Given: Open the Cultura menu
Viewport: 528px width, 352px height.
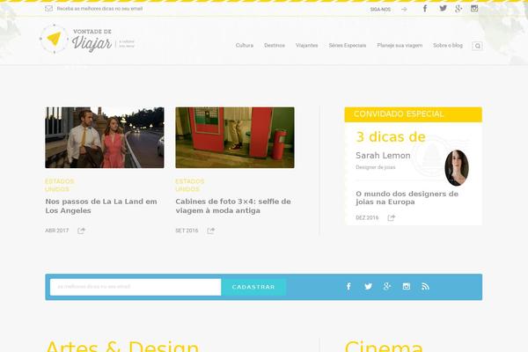Looking at the screenshot, I should 245,45.
